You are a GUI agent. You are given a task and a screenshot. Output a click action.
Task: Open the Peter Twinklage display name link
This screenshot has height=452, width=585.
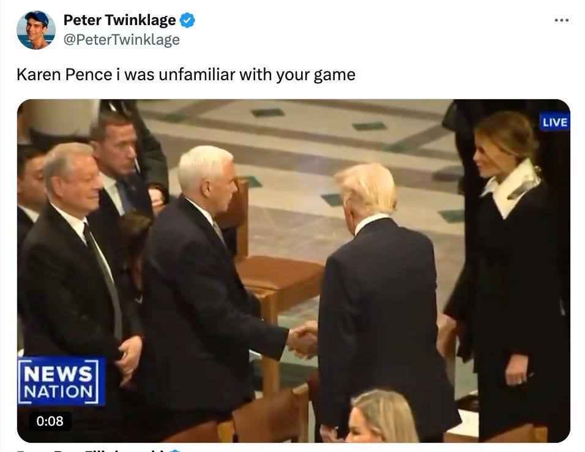click(x=119, y=20)
